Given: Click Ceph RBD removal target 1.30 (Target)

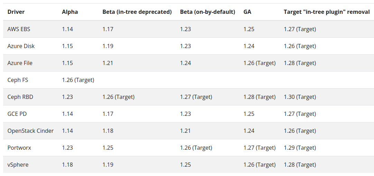Looking at the screenshot, I should point(300,97).
